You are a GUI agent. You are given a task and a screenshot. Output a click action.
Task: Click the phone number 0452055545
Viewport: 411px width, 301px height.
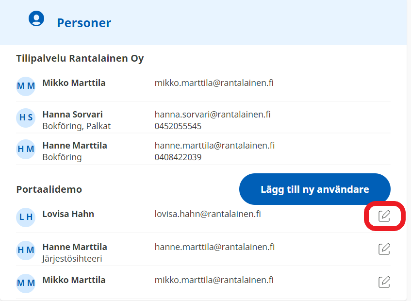pyautogui.click(x=178, y=126)
